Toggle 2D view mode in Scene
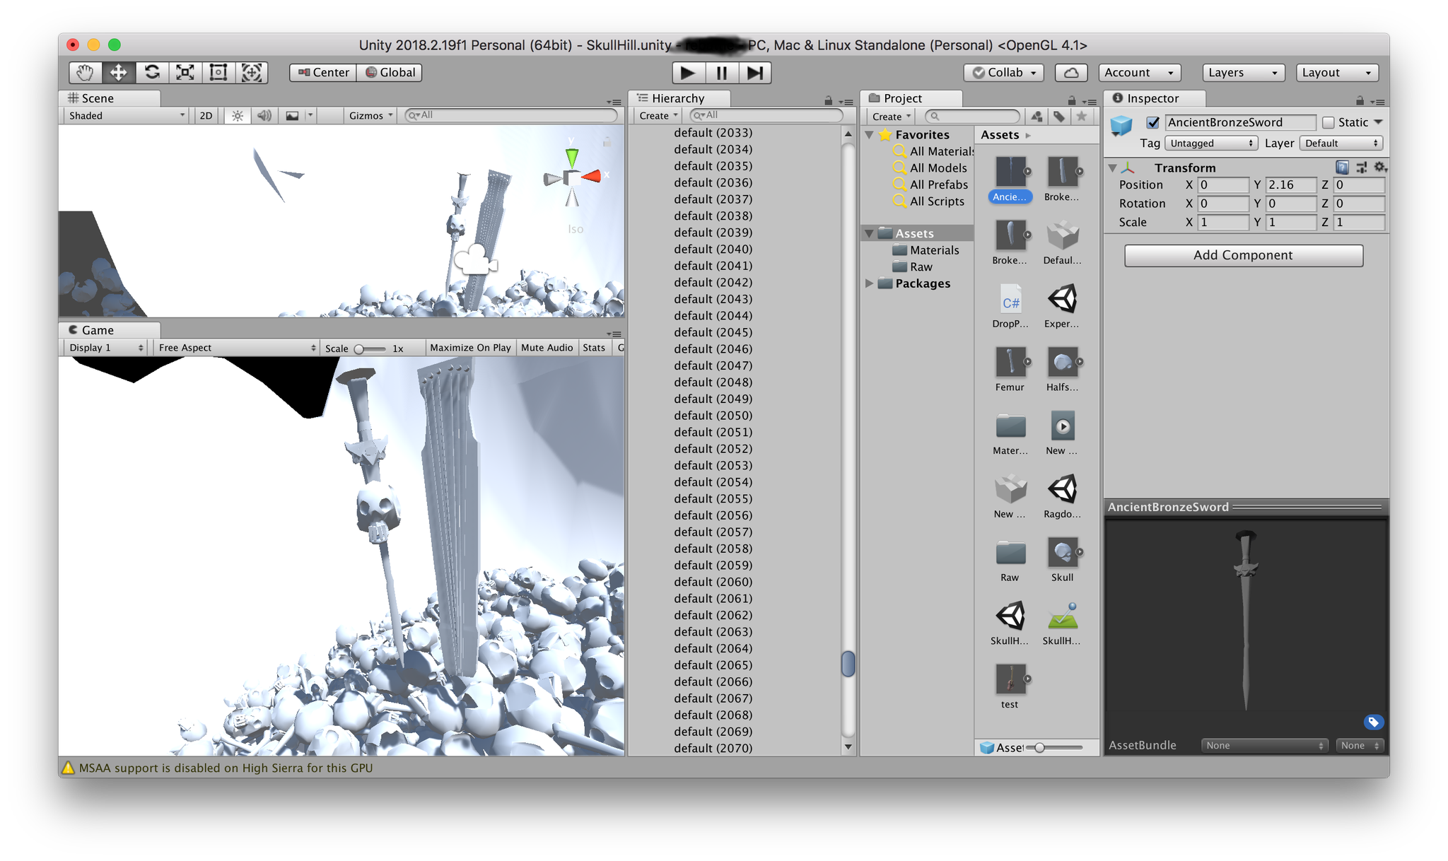Image resolution: width=1448 pixels, height=861 pixels. point(206,116)
